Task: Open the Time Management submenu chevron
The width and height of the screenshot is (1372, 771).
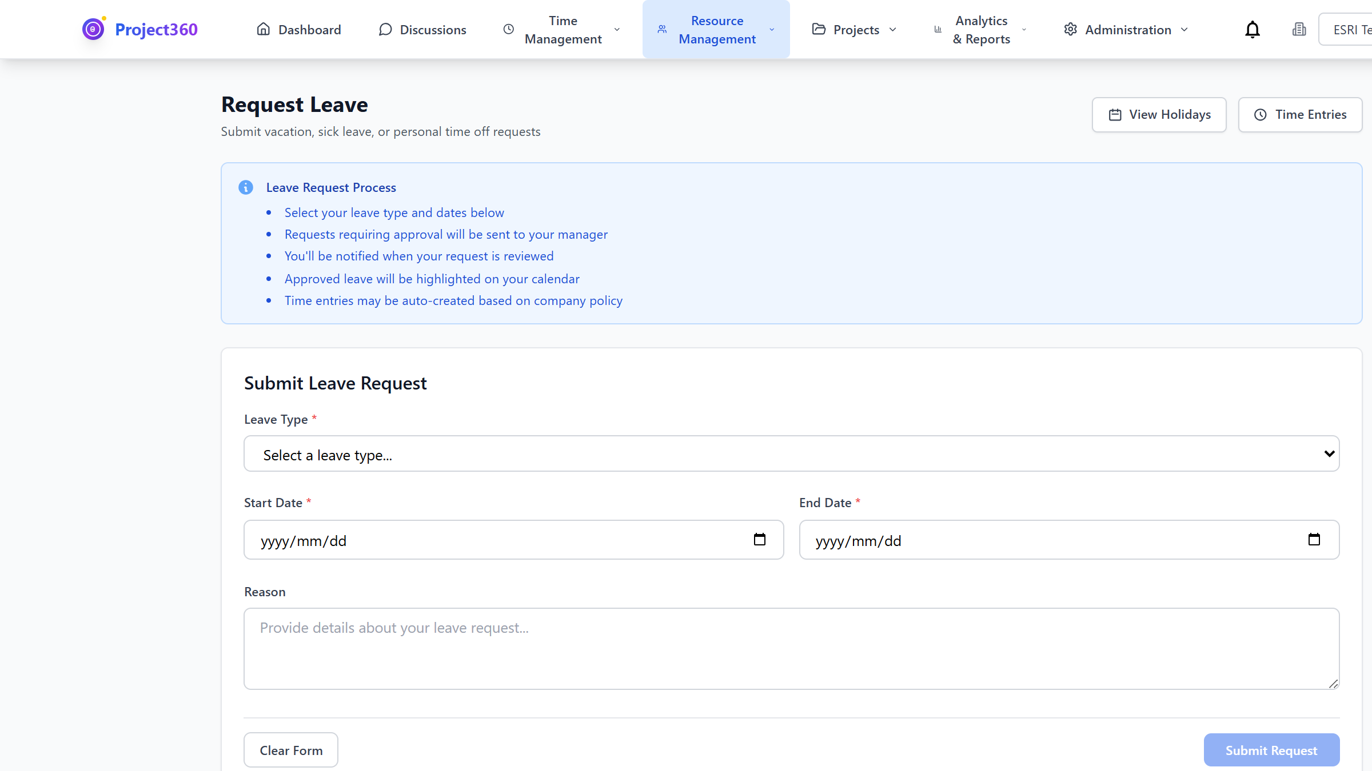Action: click(x=616, y=29)
